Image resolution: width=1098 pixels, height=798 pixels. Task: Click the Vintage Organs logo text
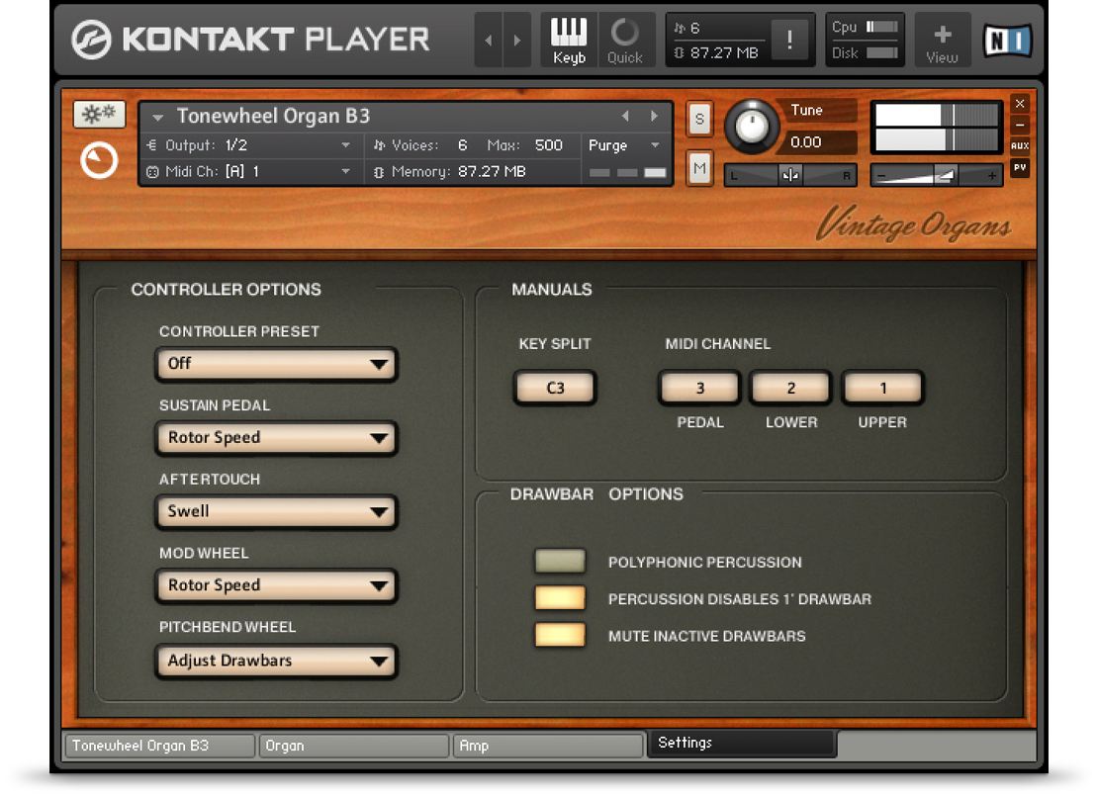point(914,224)
